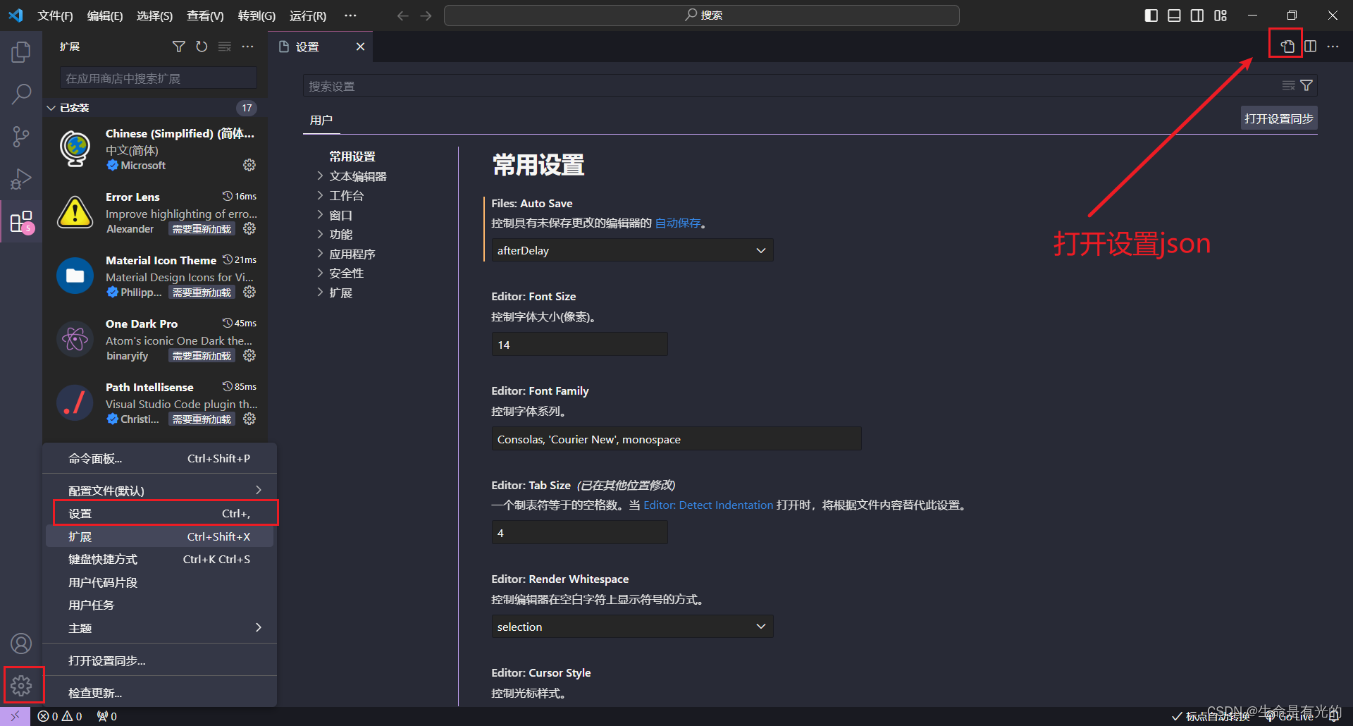This screenshot has width=1353, height=726.
Task: Filter extensions with funnel icon
Action: [x=179, y=47]
